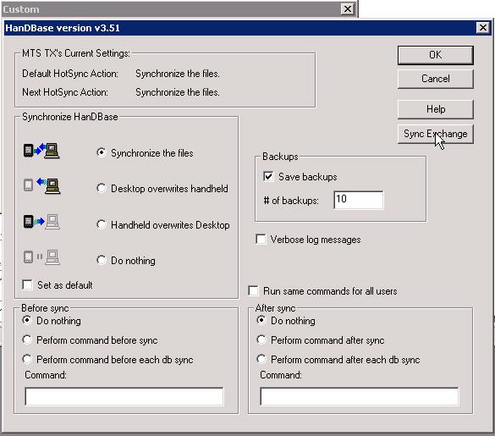Click the Synchronize the files sync icon
Screen dimensions: 495x436
coord(41,151)
